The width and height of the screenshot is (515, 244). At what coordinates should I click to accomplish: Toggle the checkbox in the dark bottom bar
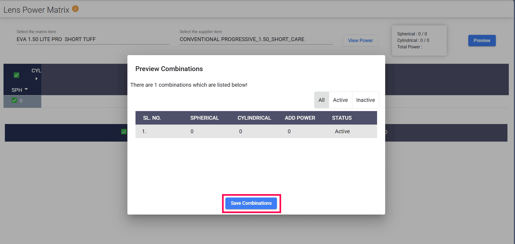coord(124,132)
